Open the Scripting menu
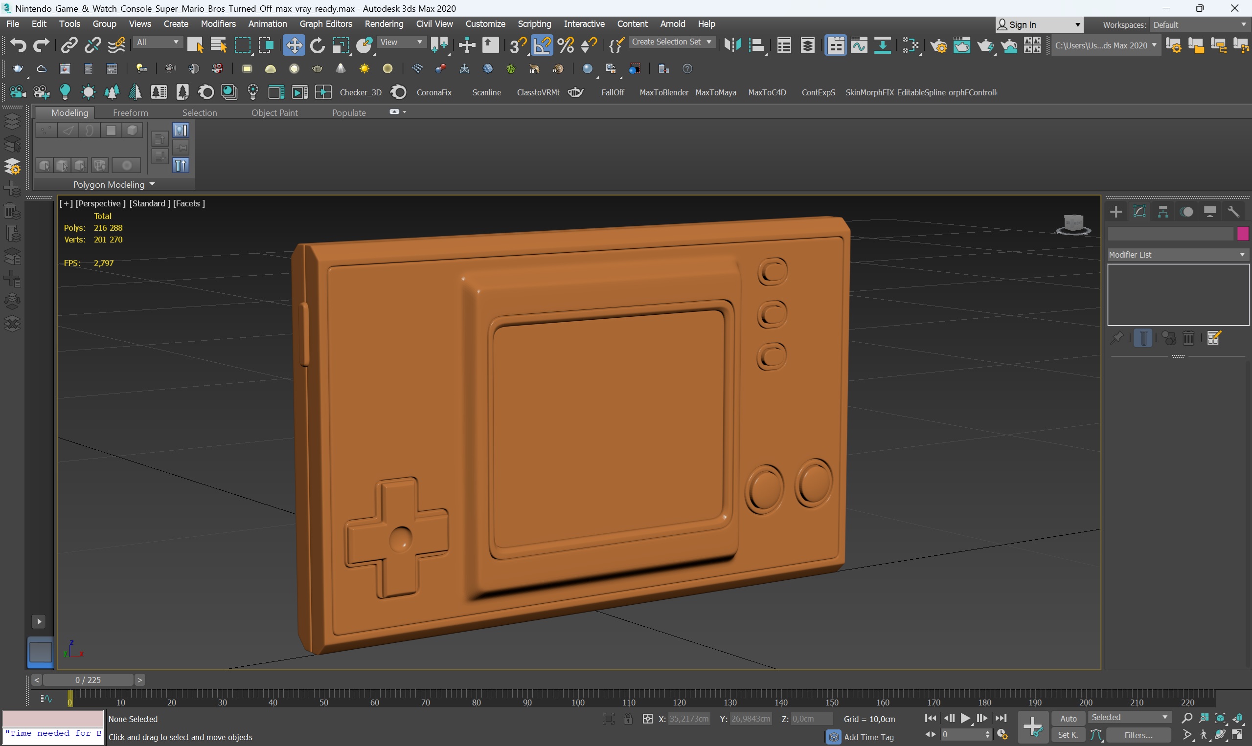 (x=534, y=23)
